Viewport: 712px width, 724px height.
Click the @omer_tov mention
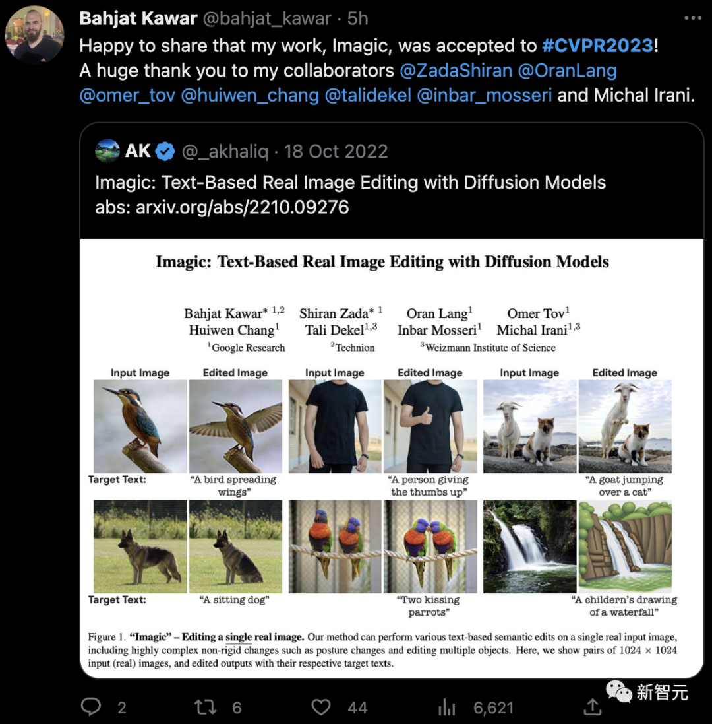coord(127,95)
